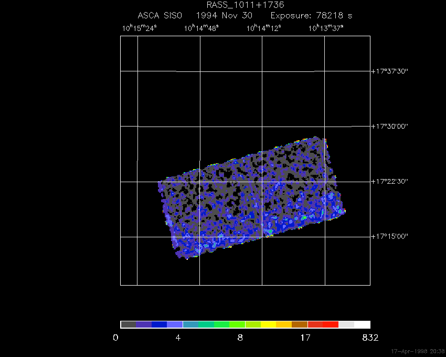Pick the dark gray colorbar swatch
This screenshot has height=357, width=446.
tap(128, 324)
